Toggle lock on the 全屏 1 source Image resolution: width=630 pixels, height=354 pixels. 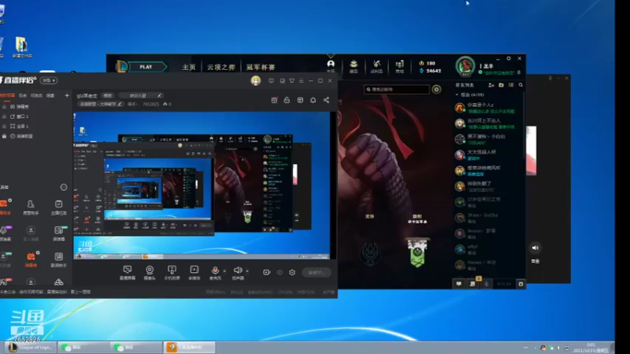5,126
